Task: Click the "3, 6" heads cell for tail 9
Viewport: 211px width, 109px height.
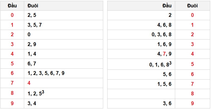Action: 167,103
